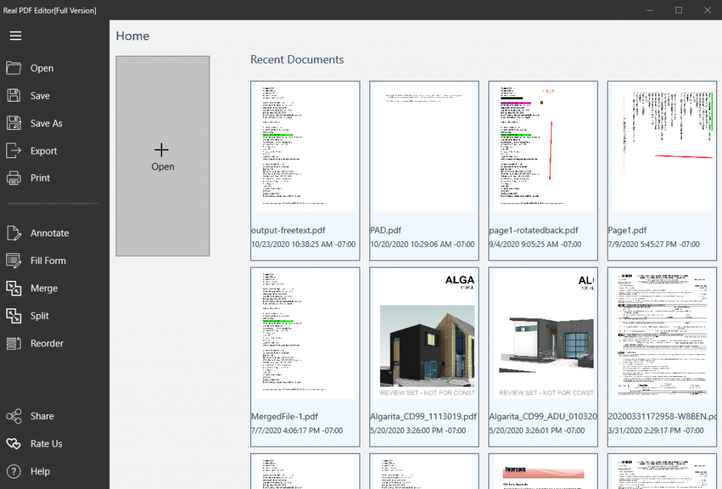Minimize the Real PDF Editor window
Viewport: 722px width, 489px height.
point(649,10)
